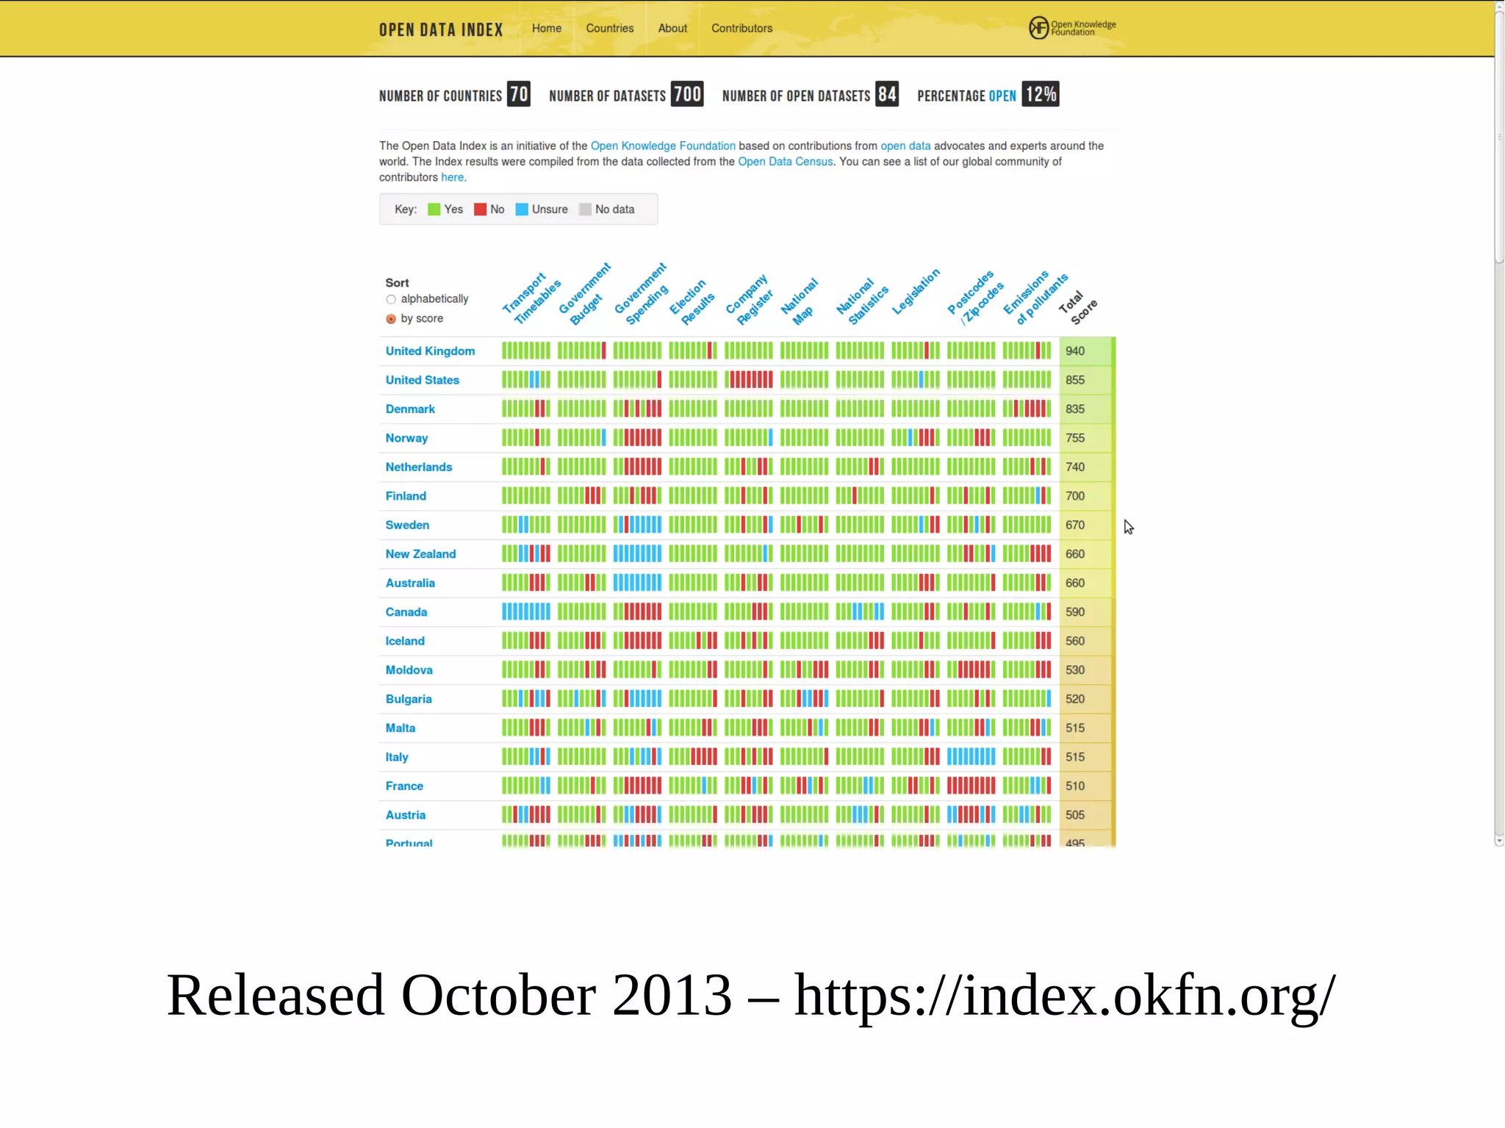The height and width of the screenshot is (1128, 1505).
Task: Open the Home menu item
Action: [x=547, y=28]
